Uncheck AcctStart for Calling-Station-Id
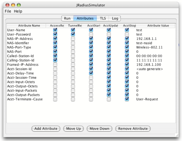182x141 pixels. click(x=91, y=60)
